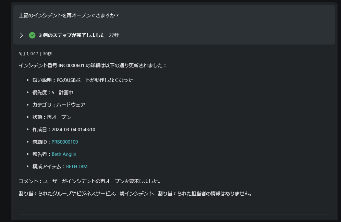Expand the completed steps chevron
Screen dimensions: 341x222
(21, 35)
